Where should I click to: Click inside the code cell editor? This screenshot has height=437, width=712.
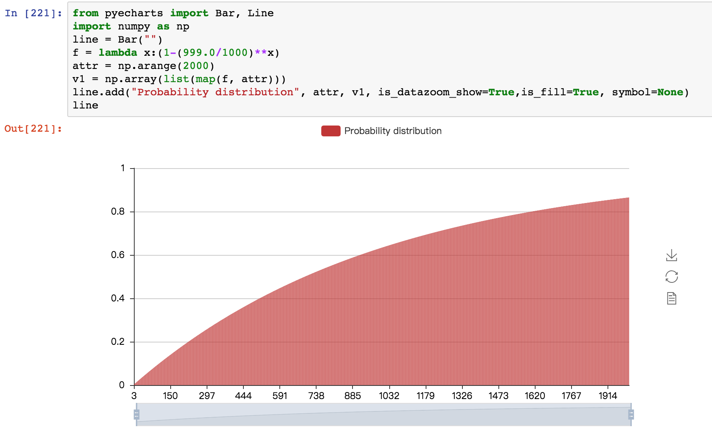coord(390,59)
